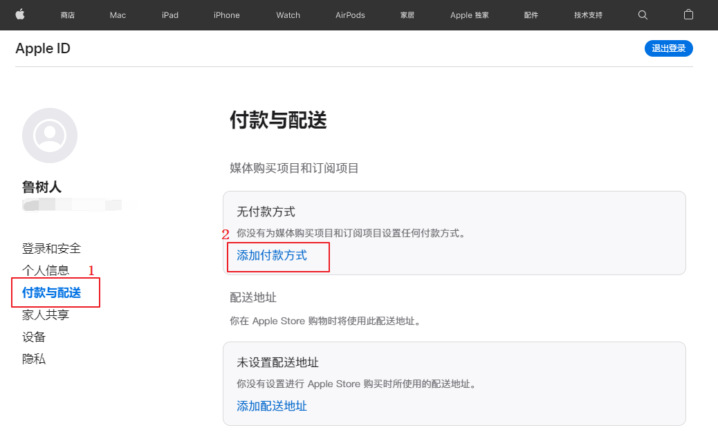
Task: Open the shopping bag icon
Action: click(x=688, y=15)
